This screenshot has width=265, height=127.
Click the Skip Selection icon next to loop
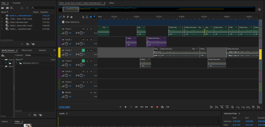point(168,107)
